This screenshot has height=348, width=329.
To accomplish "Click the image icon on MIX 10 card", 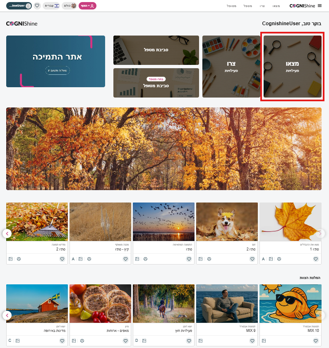I will [x=264, y=341].
